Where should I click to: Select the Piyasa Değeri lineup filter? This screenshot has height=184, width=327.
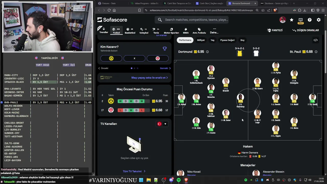(x=227, y=40)
